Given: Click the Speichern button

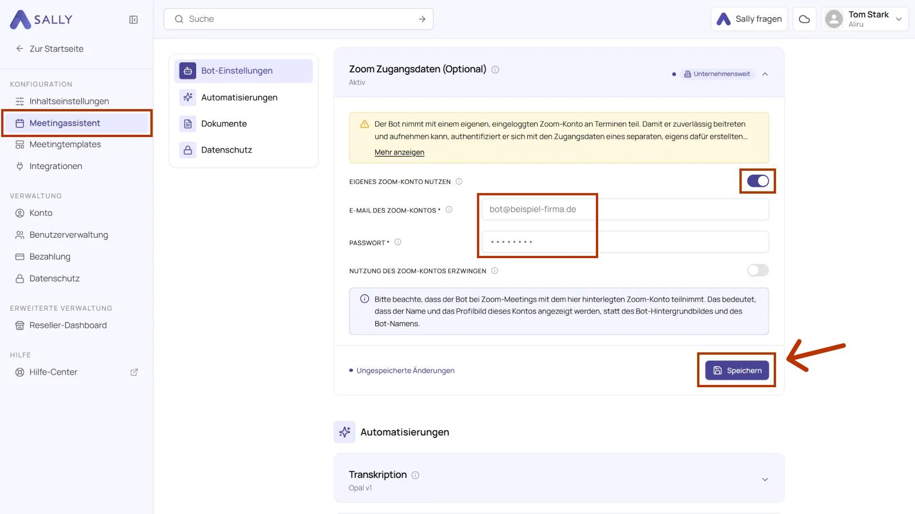Looking at the screenshot, I should [737, 371].
